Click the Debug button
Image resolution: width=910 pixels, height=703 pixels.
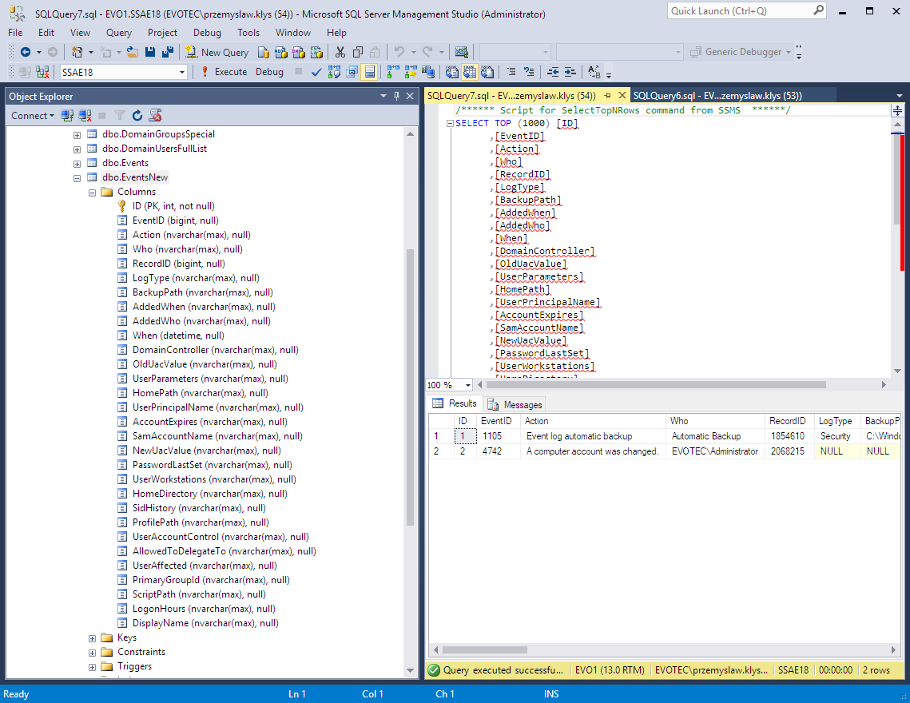click(x=269, y=71)
